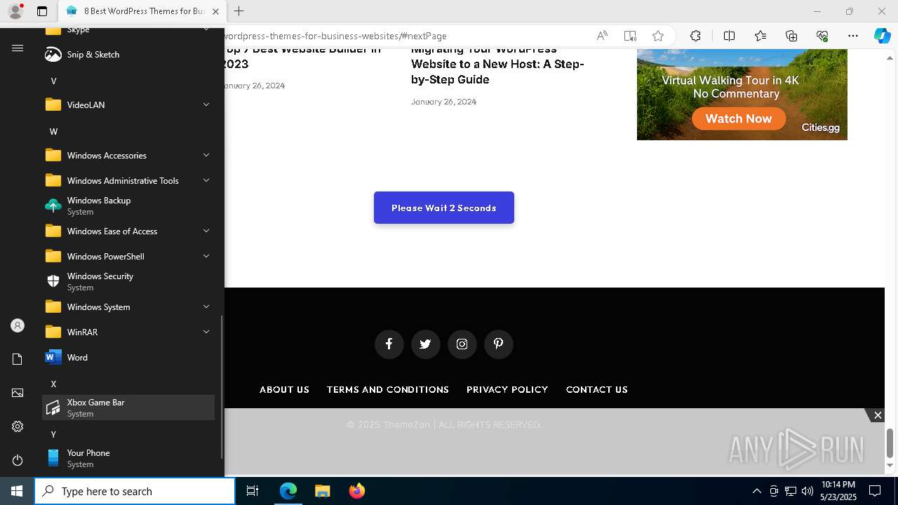Open network status in system tray
The width and height of the screenshot is (898, 505).
[x=791, y=491]
